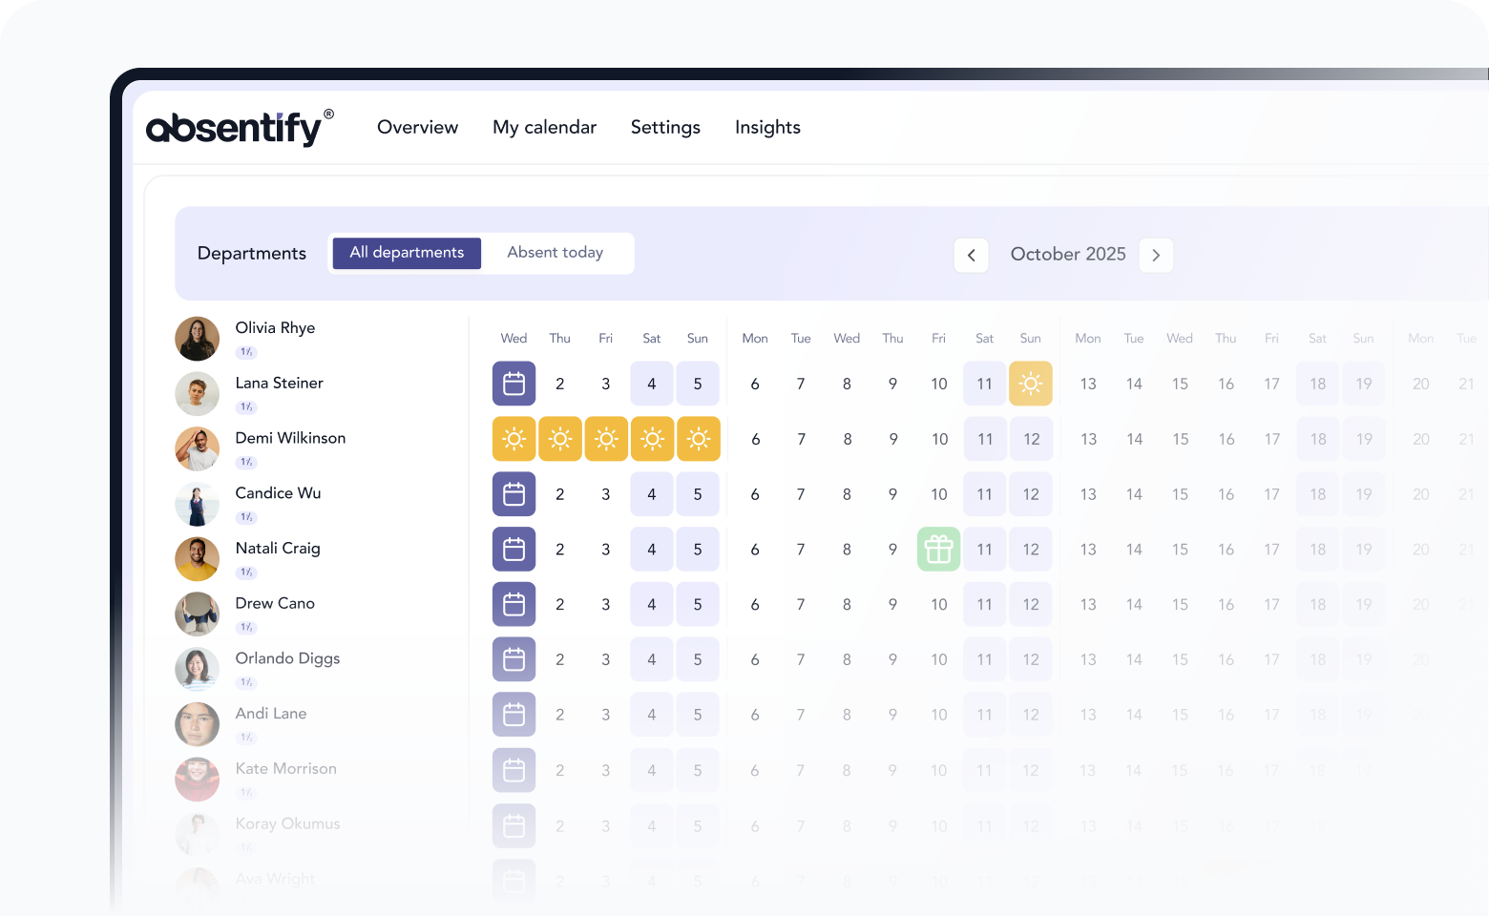Advance to November using the right chevron

1156,255
